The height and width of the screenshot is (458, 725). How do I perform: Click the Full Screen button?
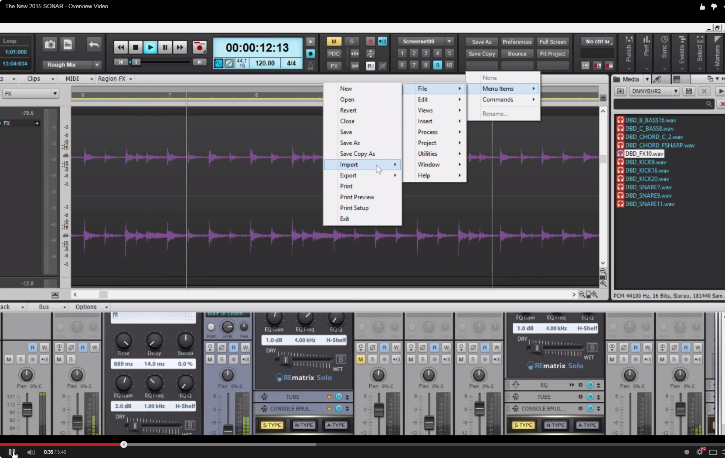[x=553, y=42]
